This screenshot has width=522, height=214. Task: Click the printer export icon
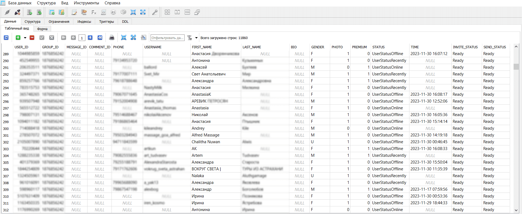tap(111, 38)
